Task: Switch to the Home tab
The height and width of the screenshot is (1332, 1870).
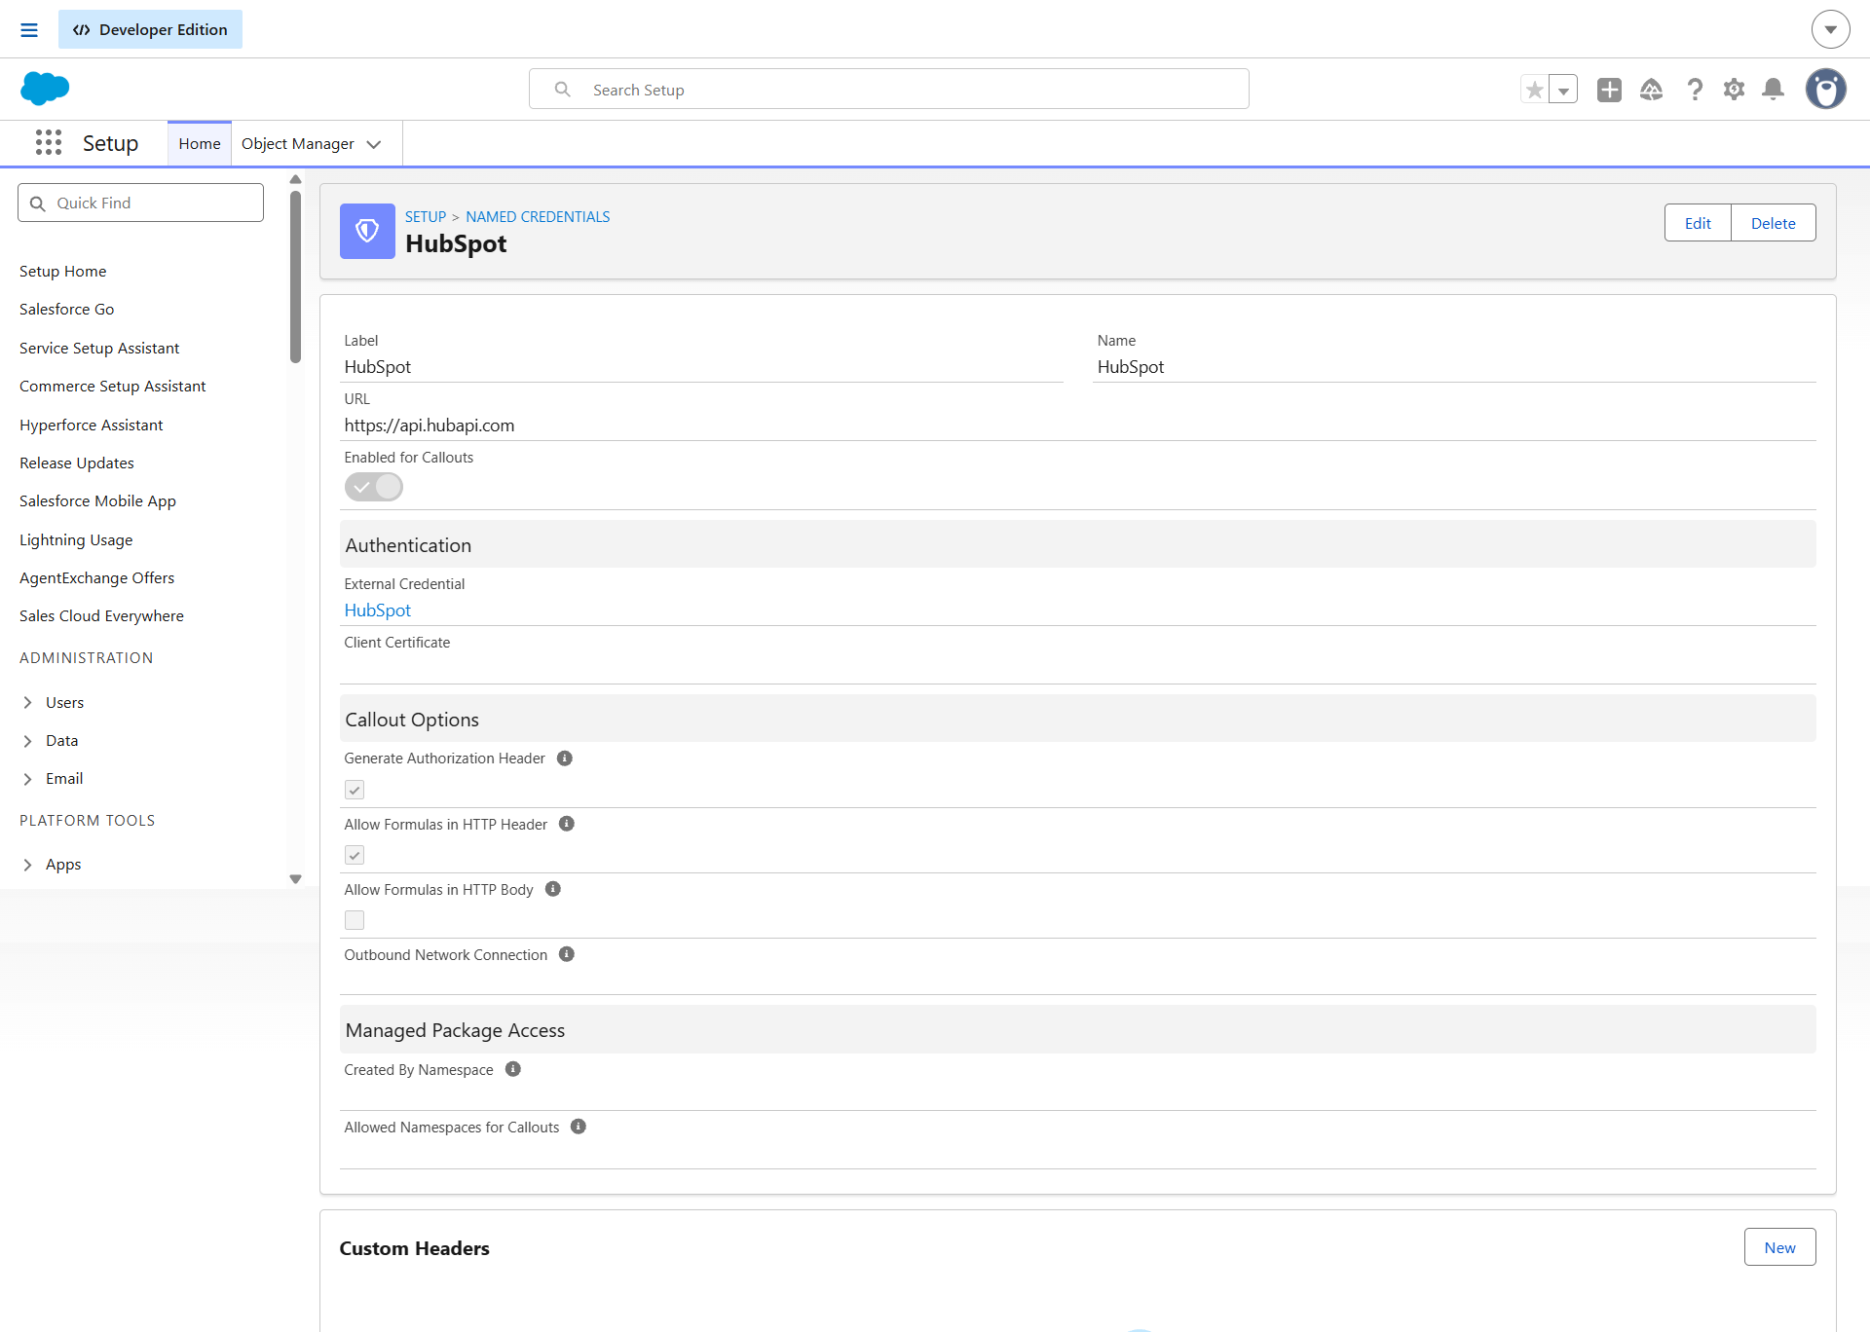Action: coord(200,144)
